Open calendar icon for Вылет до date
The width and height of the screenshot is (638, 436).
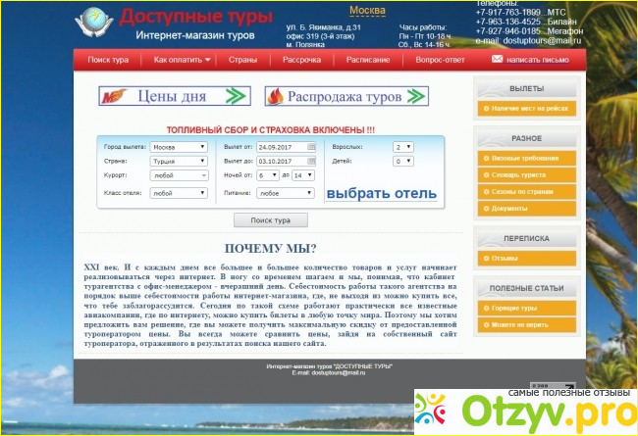(x=311, y=161)
